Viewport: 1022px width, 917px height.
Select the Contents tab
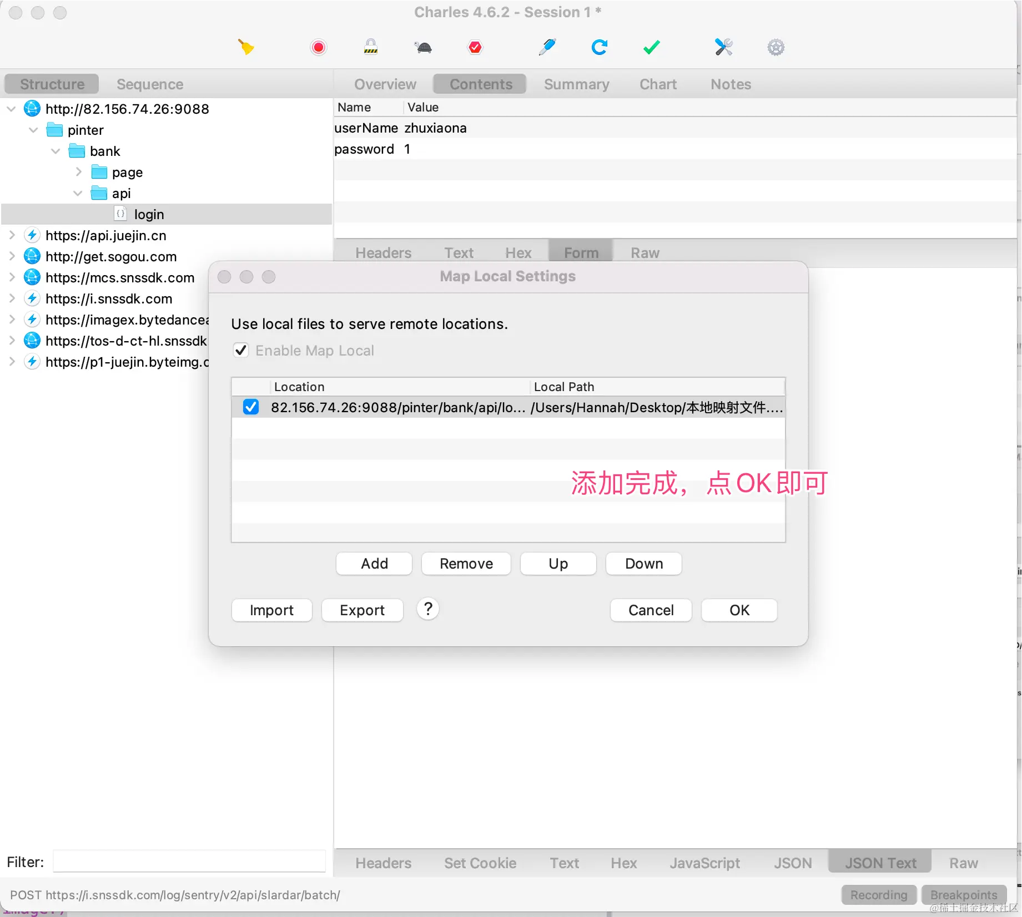tap(481, 84)
